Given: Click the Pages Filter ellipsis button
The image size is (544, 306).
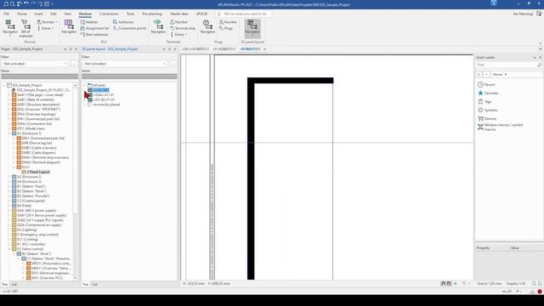Looking at the screenshot, I should (74, 64).
